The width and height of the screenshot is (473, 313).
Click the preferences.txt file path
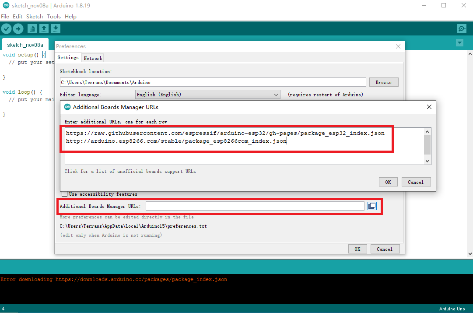133,226
